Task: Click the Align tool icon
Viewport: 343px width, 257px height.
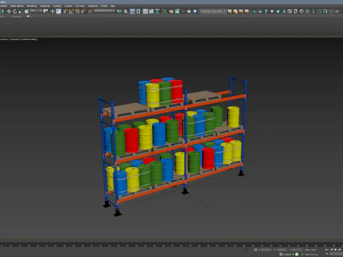Action: (126, 11)
